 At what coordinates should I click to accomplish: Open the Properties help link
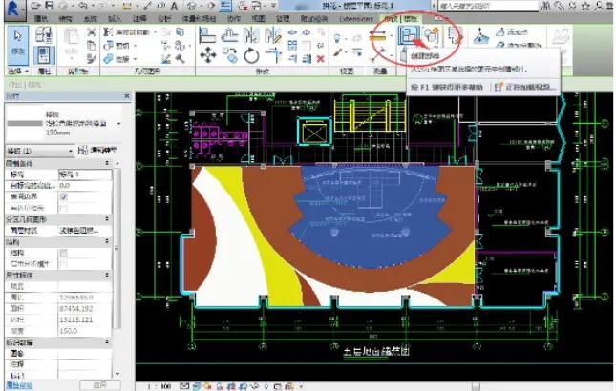(x=19, y=385)
